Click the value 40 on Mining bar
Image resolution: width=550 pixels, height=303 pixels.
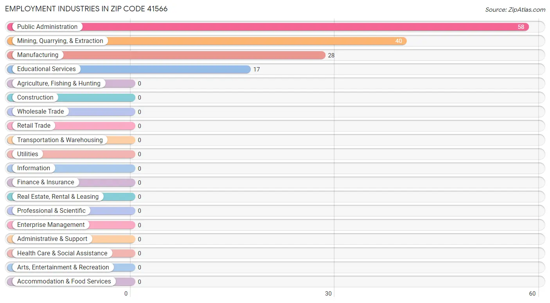pos(398,41)
